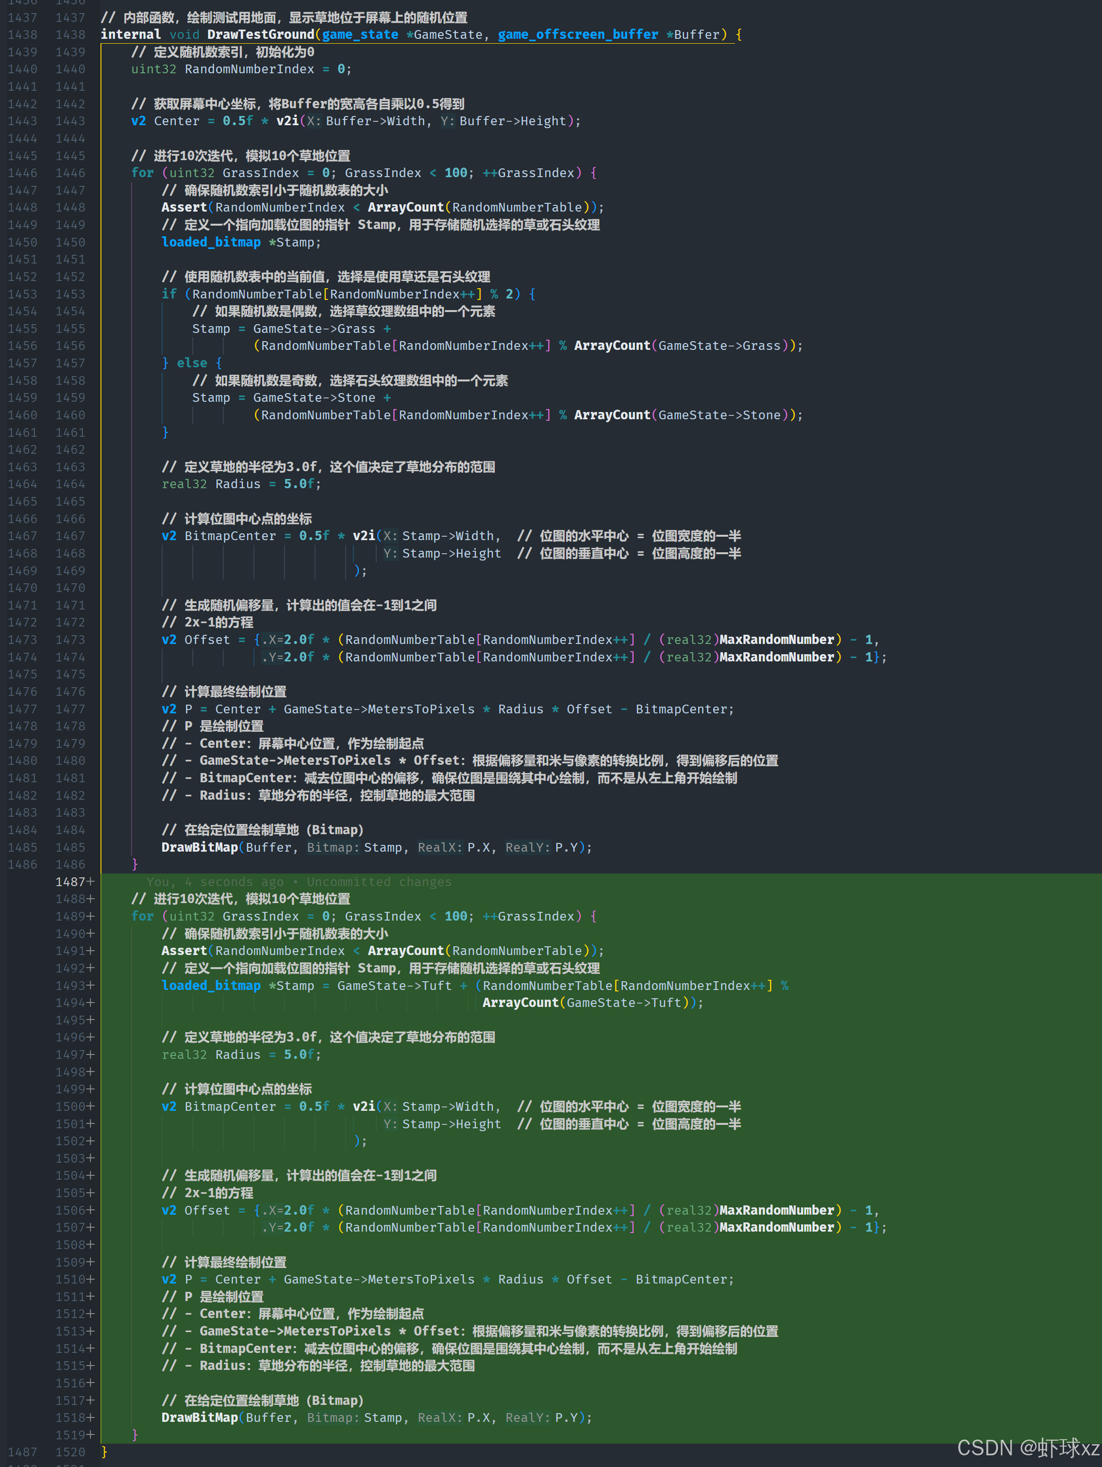
Task: Click the DrawTestGround function name
Action: click(260, 34)
